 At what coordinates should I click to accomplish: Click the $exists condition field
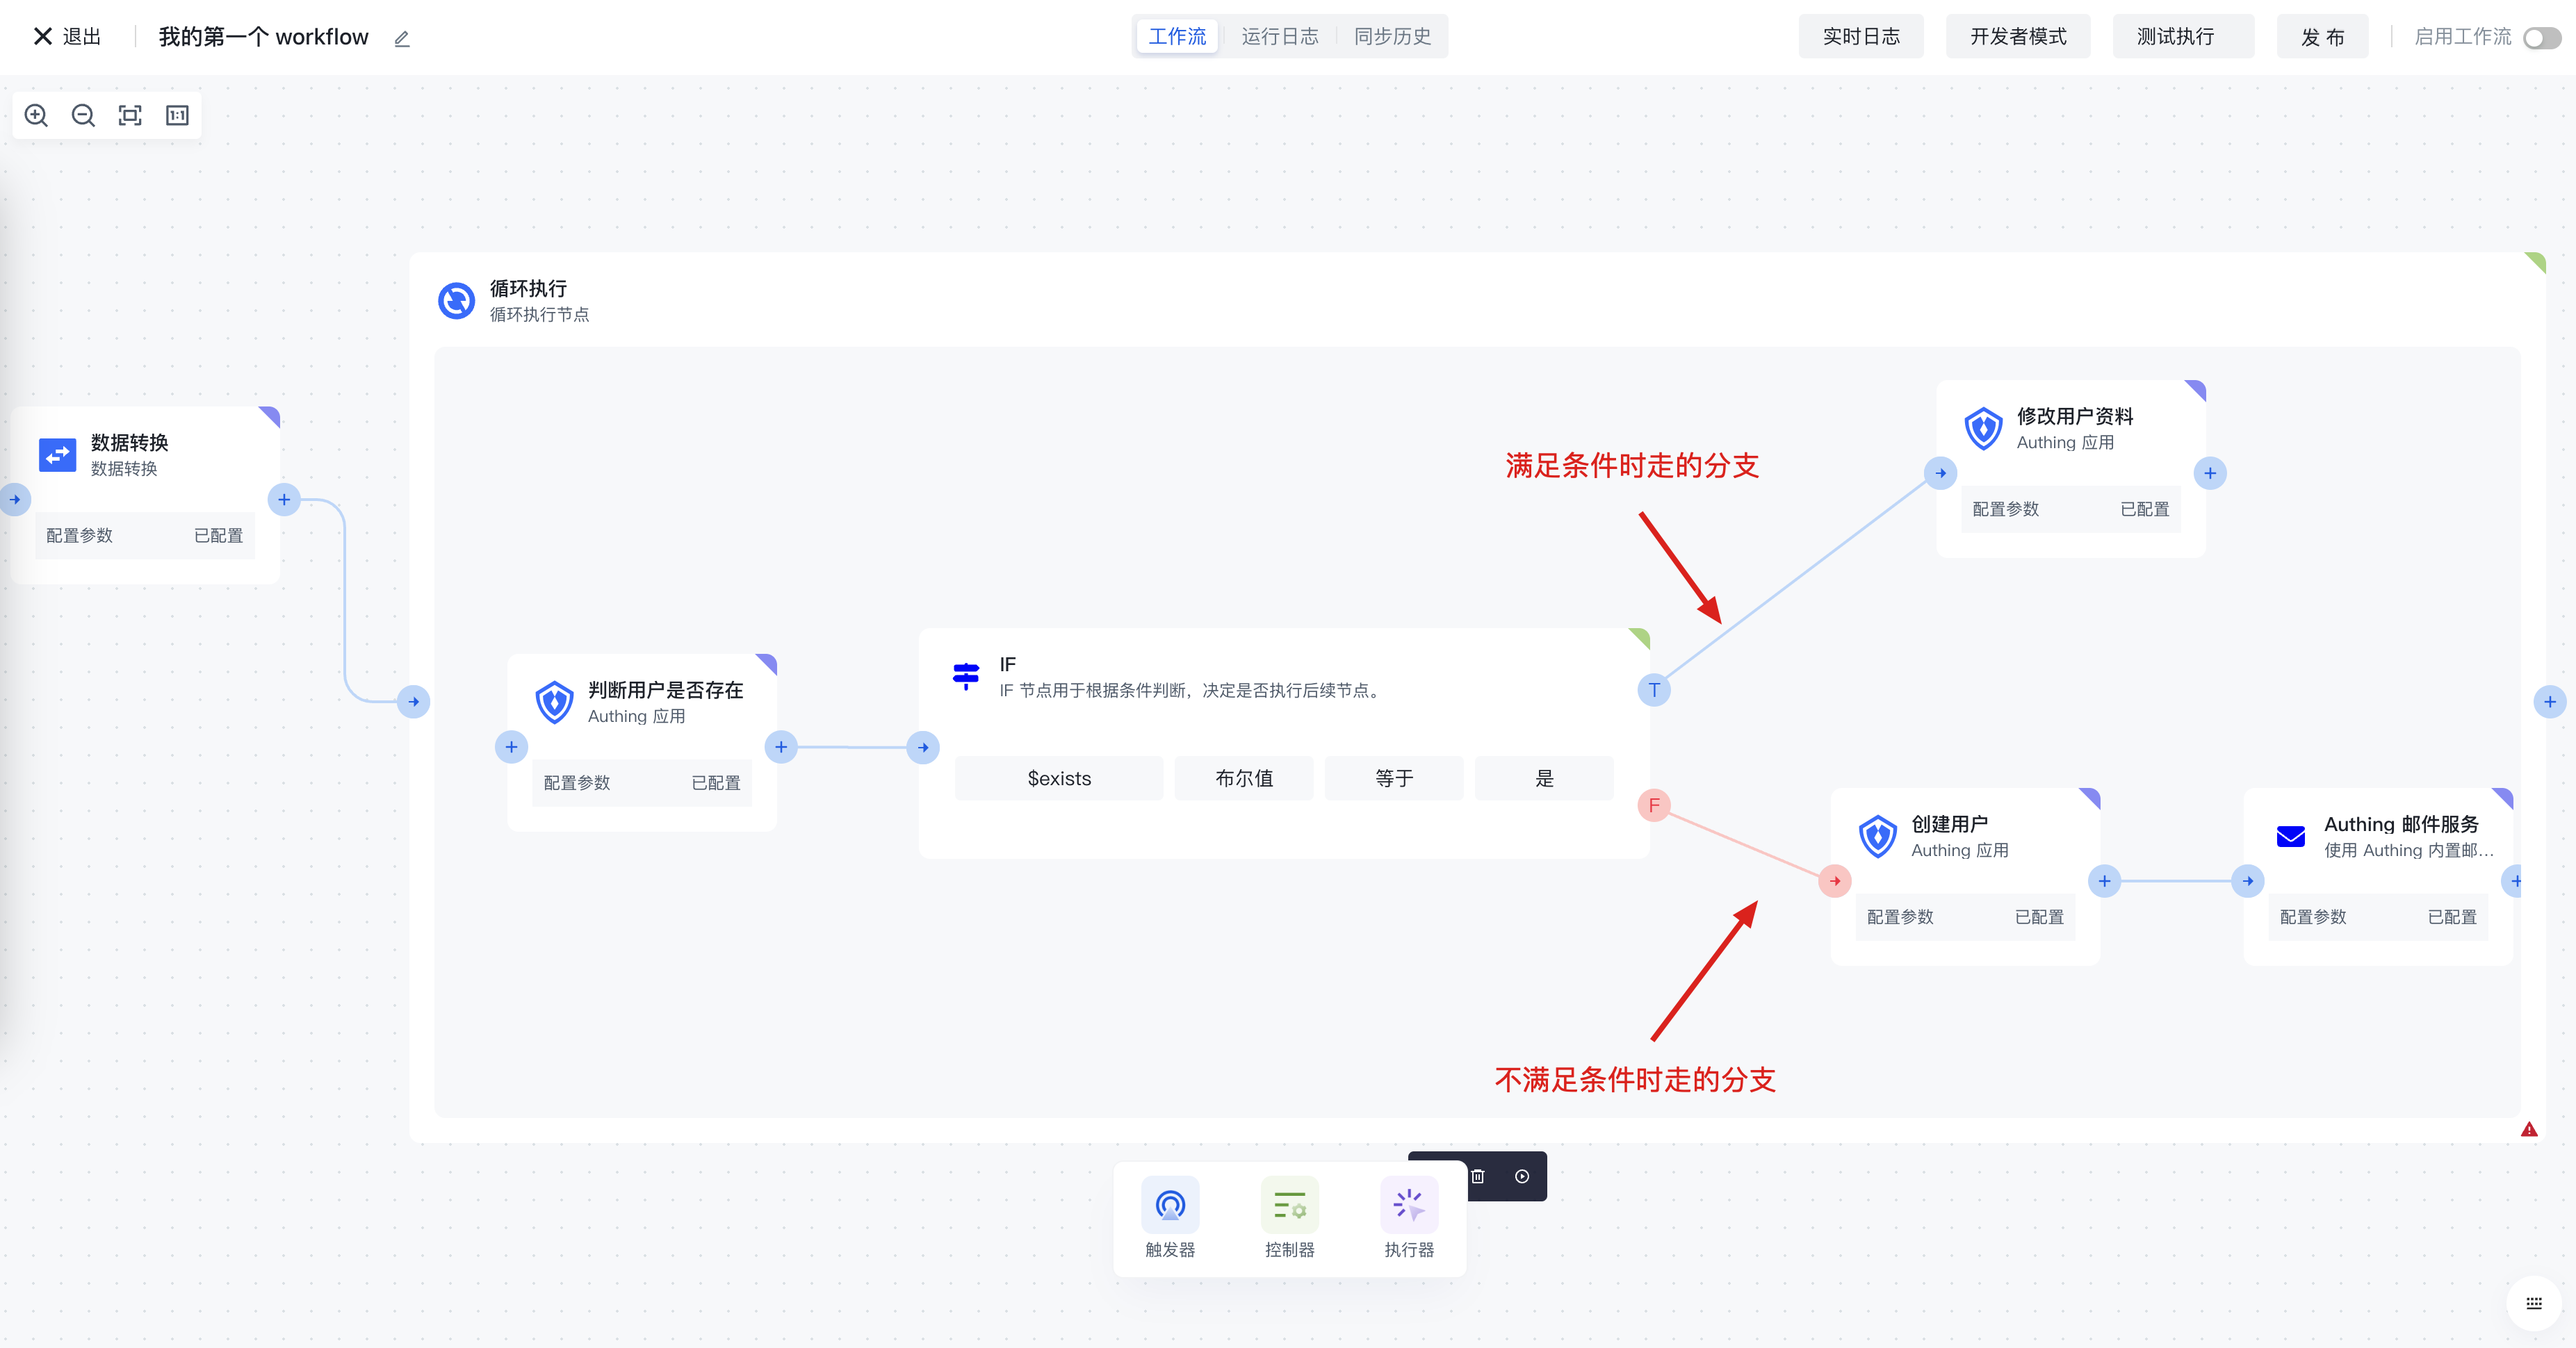tap(1059, 779)
